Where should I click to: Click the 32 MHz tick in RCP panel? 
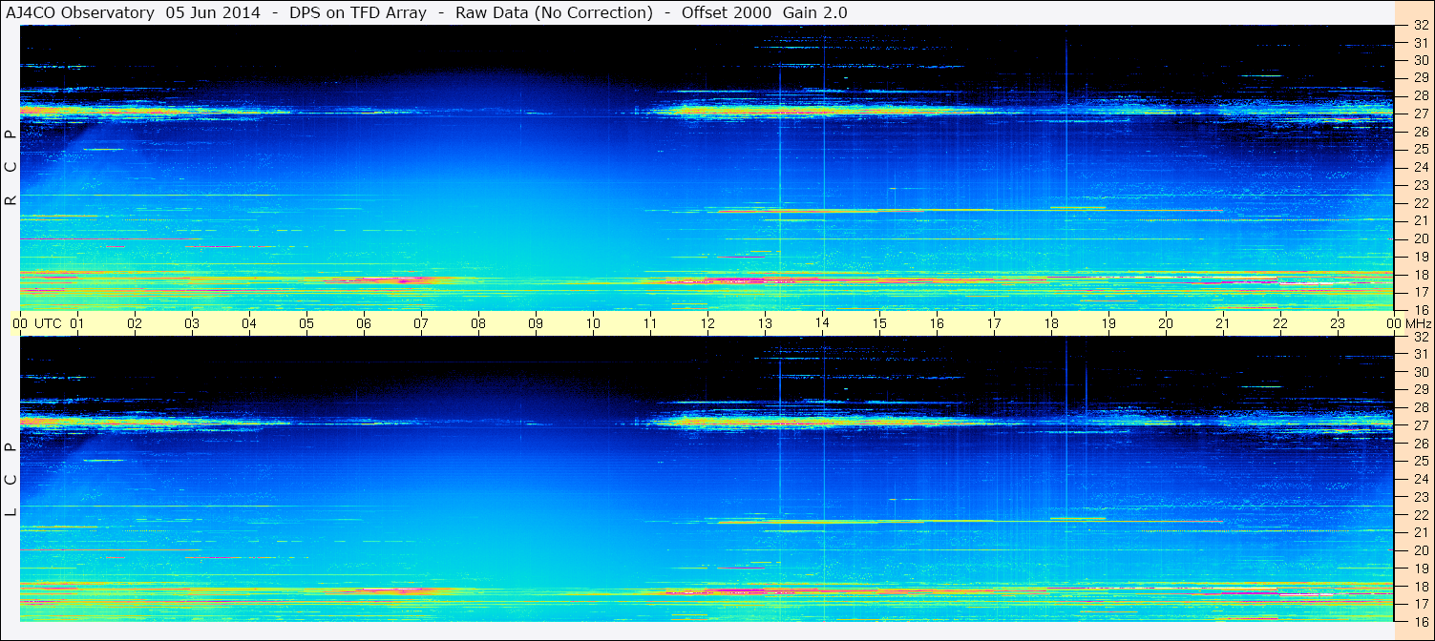coord(1420,26)
